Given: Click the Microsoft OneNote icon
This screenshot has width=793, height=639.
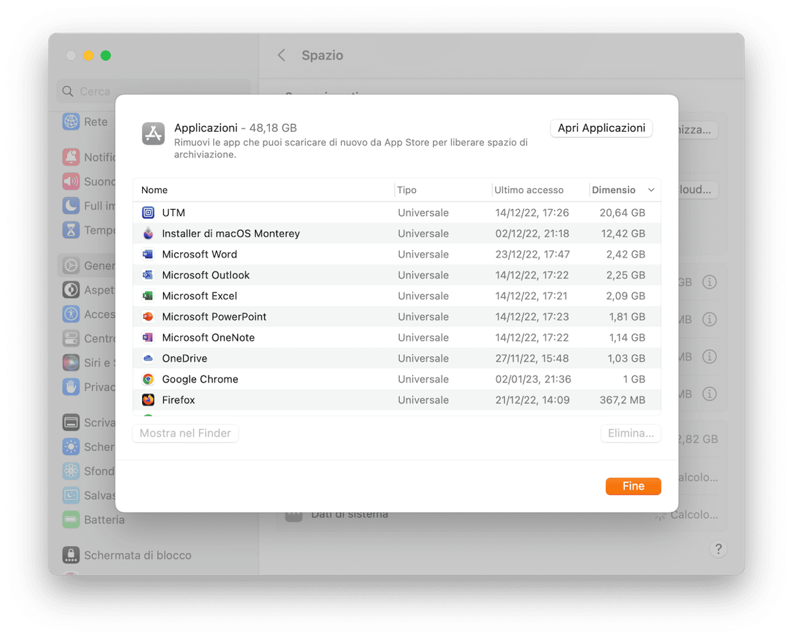Looking at the screenshot, I should pos(148,338).
